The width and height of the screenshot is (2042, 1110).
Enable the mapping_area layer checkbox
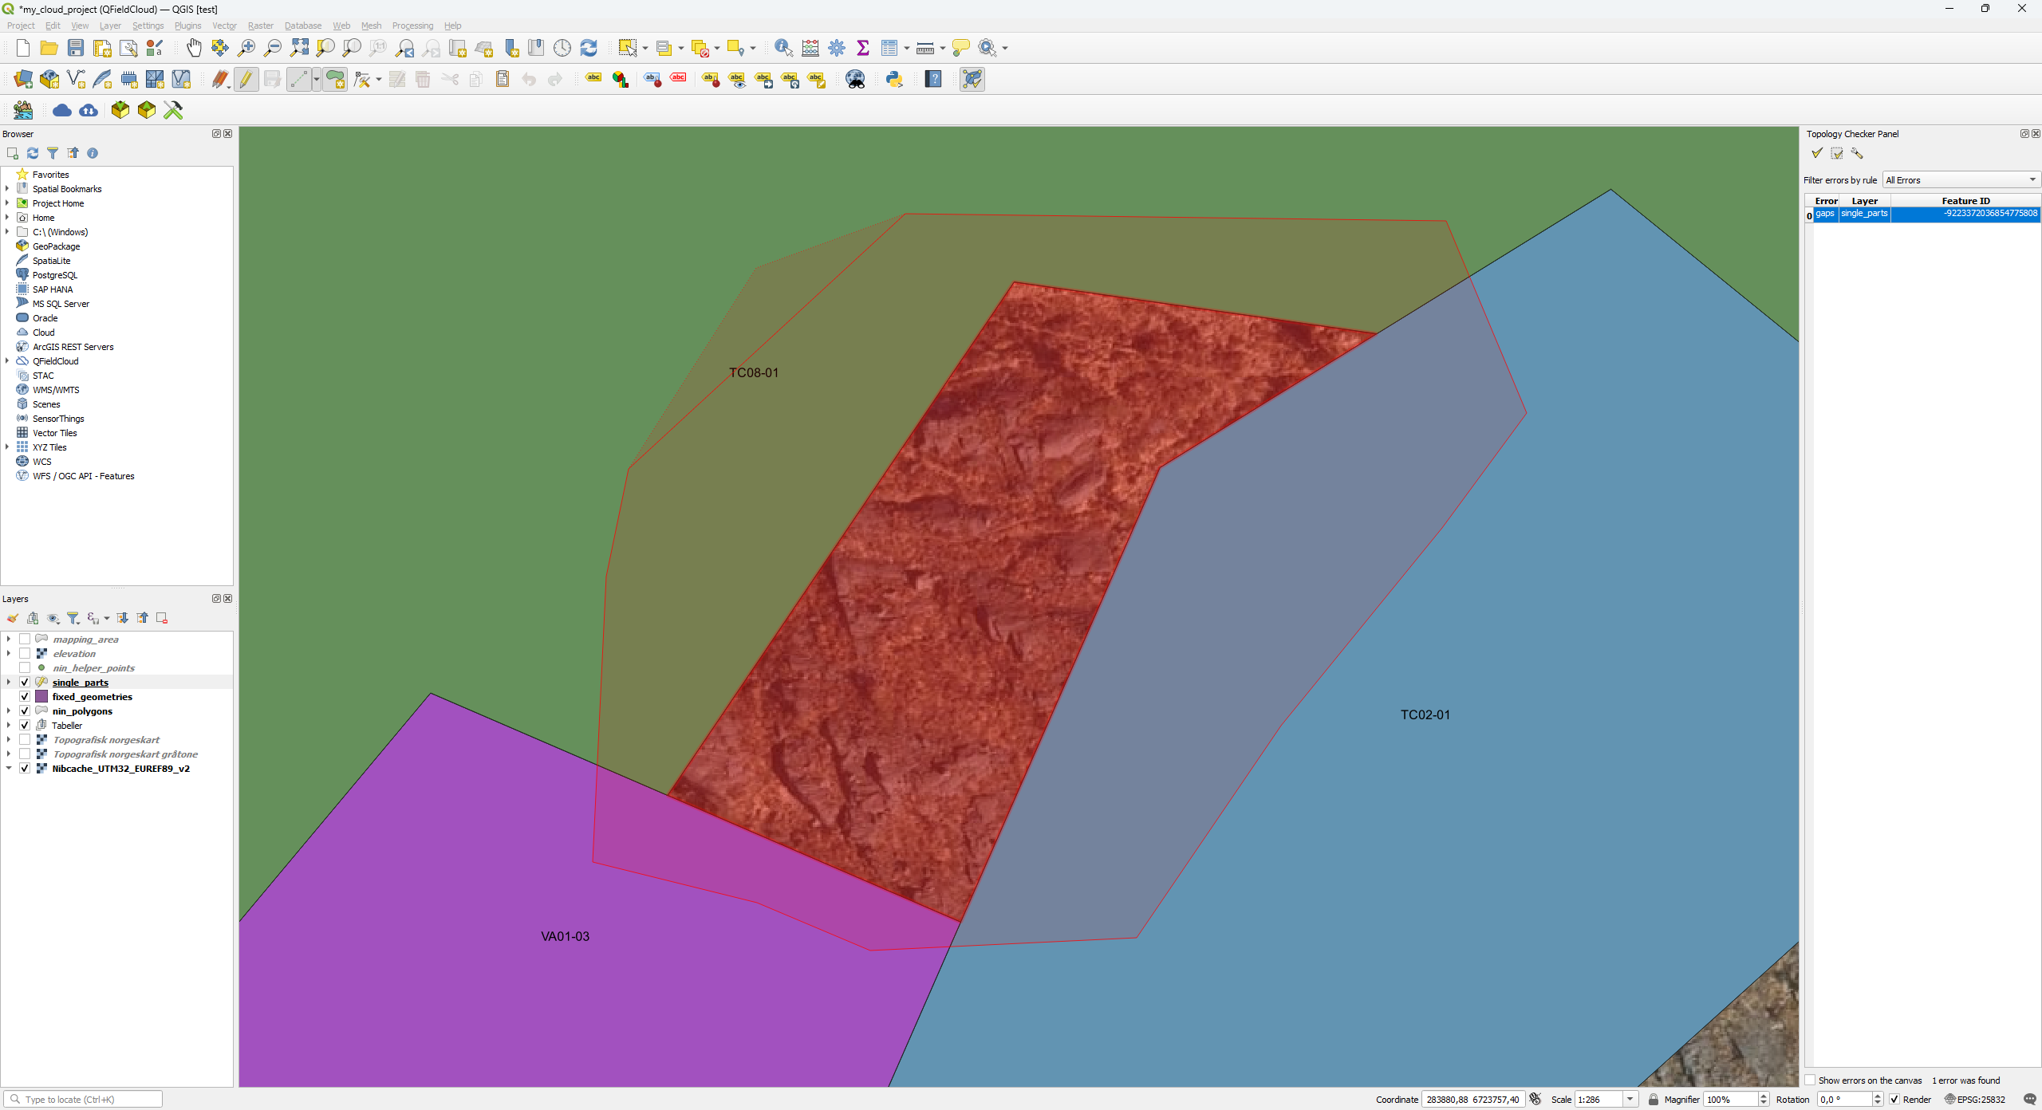[x=25, y=640]
